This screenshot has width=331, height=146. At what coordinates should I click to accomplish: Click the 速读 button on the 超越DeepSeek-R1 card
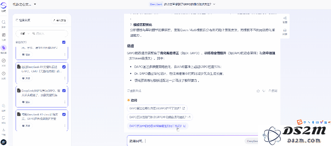point(26,78)
